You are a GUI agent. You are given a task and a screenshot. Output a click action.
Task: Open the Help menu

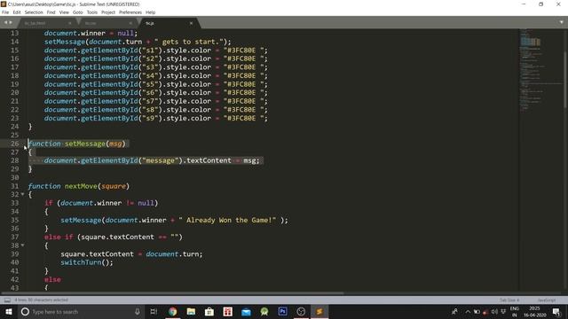point(150,12)
